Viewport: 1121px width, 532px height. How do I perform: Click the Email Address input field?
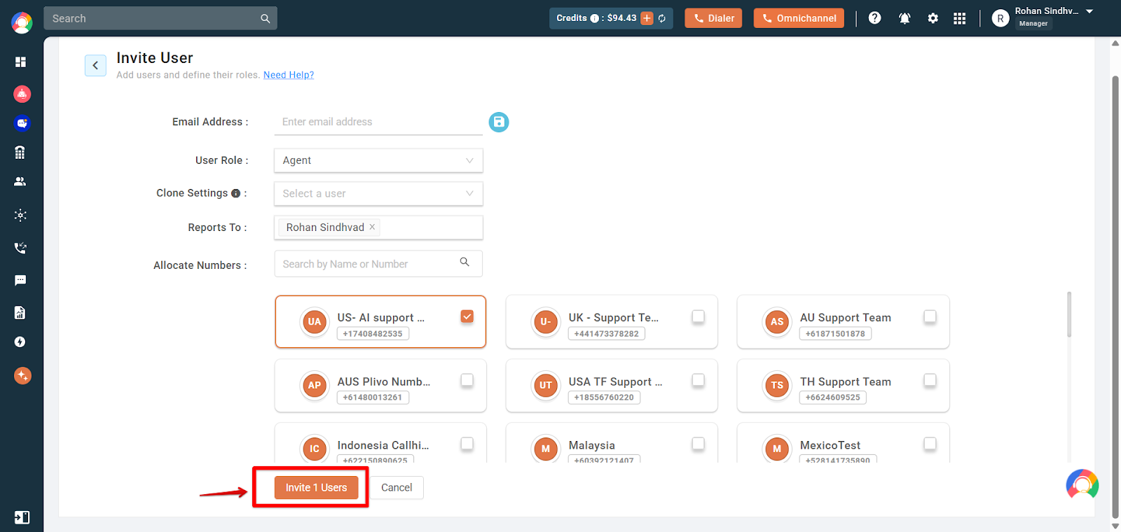pos(378,122)
